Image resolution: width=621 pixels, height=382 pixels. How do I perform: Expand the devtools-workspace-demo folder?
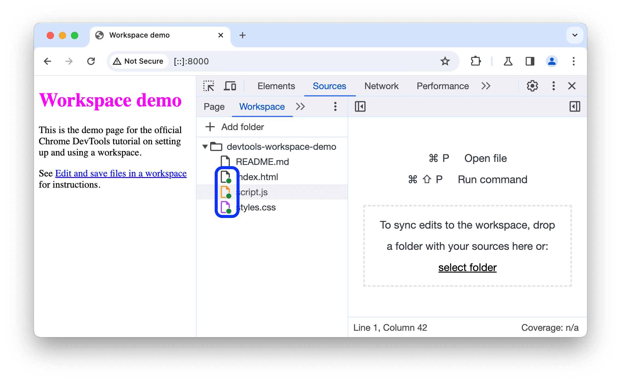(204, 146)
